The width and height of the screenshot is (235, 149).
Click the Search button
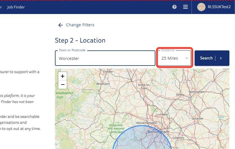point(212,58)
